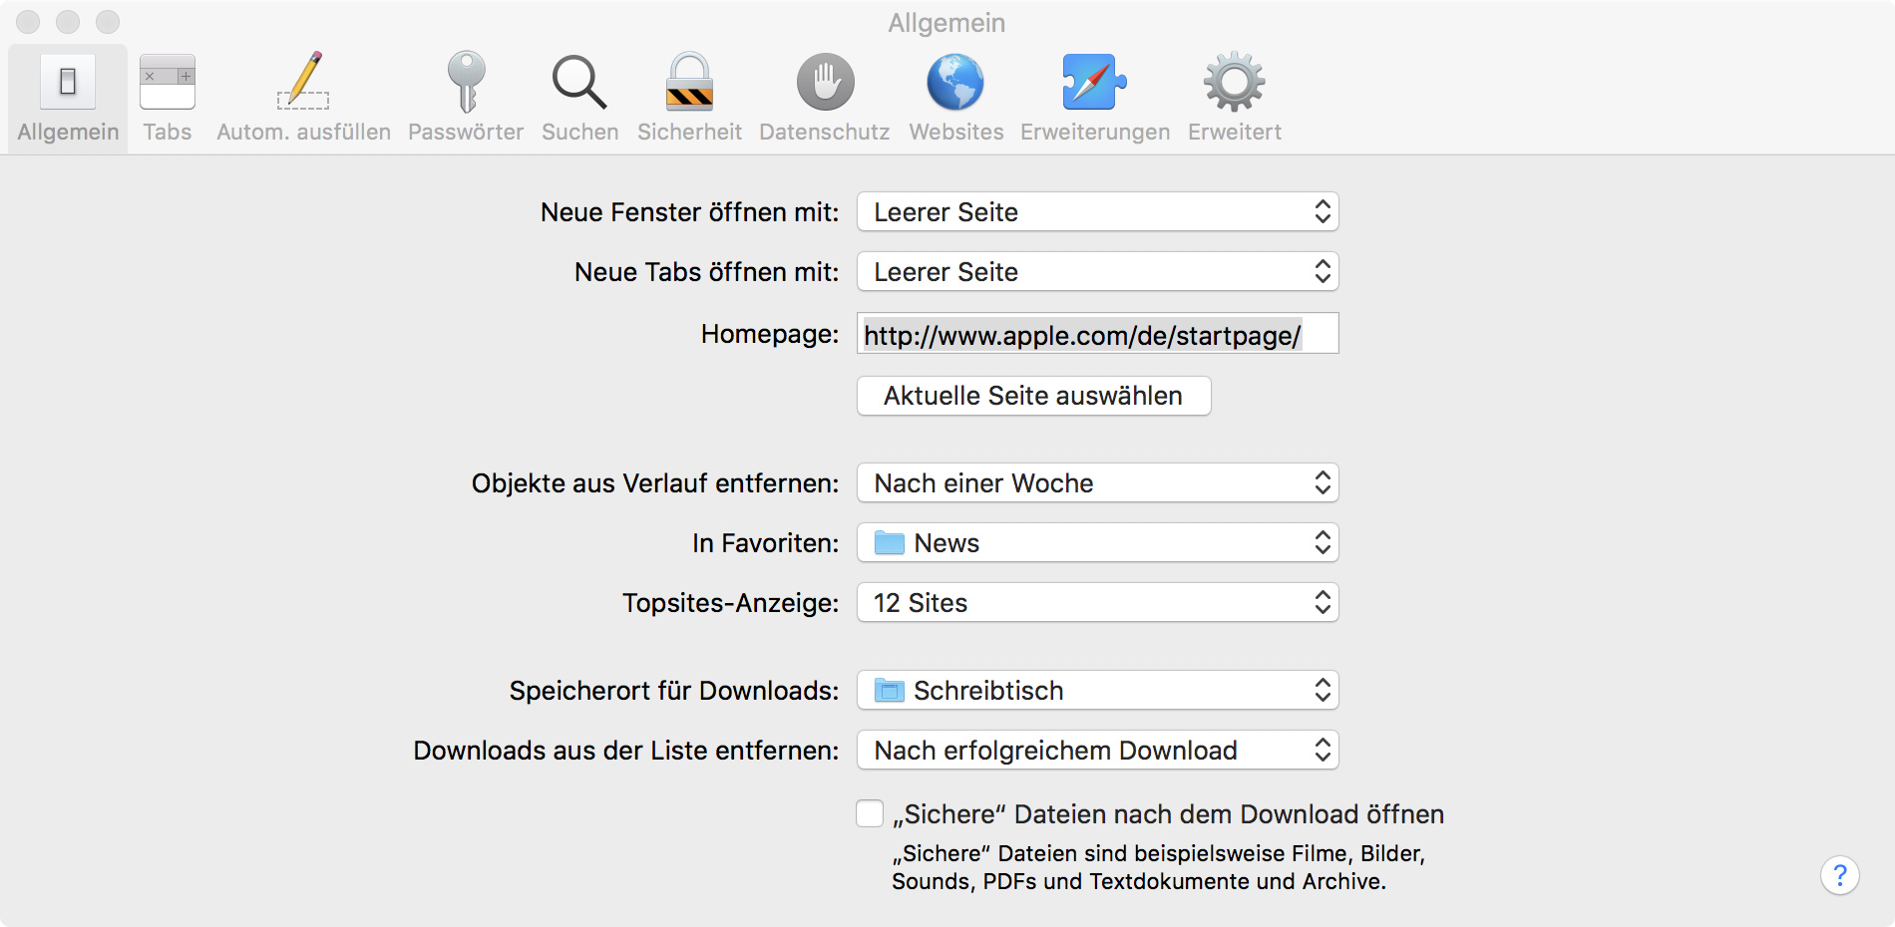Expand the Topsites-Anzeige 12 Sites dropdown
Viewport: 1895px width, 927px height.
1097,603
